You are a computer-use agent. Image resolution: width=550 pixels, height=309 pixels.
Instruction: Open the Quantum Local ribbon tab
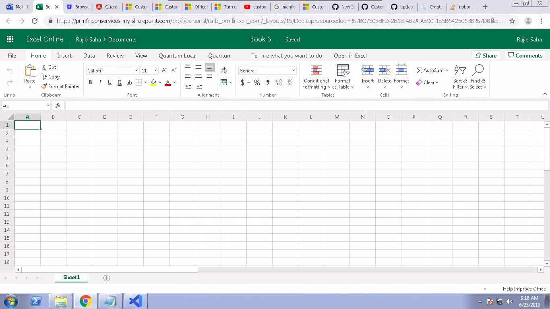[178, 56]
